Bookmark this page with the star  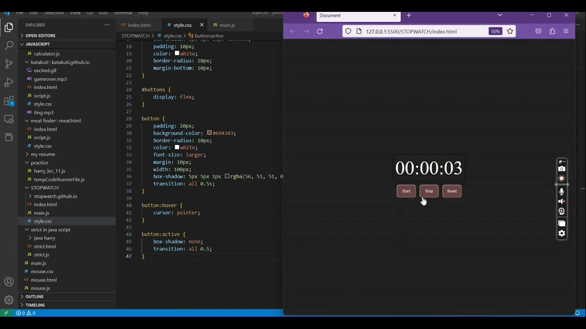click(x=510, y=31)
